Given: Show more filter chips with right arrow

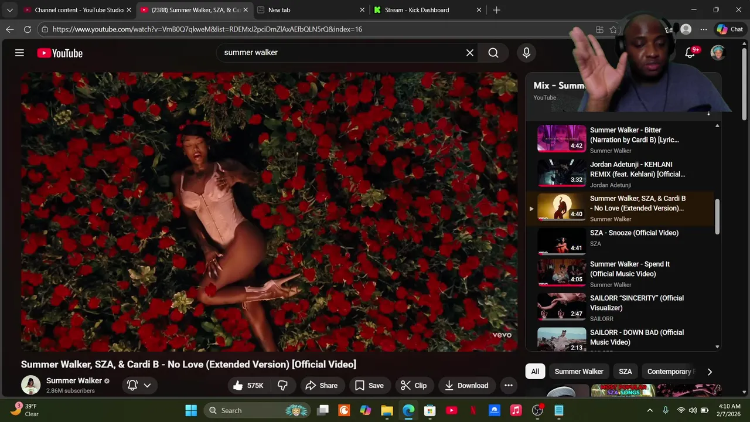Looking at the screenshot, I should [x=710, y=372].
